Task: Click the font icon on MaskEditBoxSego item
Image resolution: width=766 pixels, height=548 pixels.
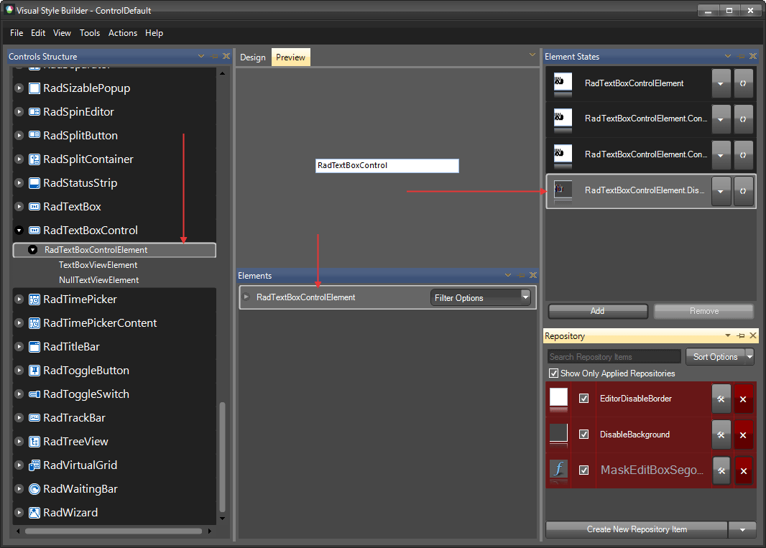Action: tap(558, 470)
